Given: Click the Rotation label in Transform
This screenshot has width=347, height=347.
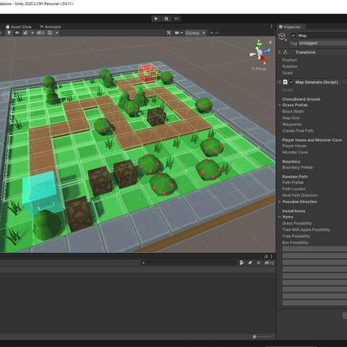Looking at the screenshot, I should (290, 67).
